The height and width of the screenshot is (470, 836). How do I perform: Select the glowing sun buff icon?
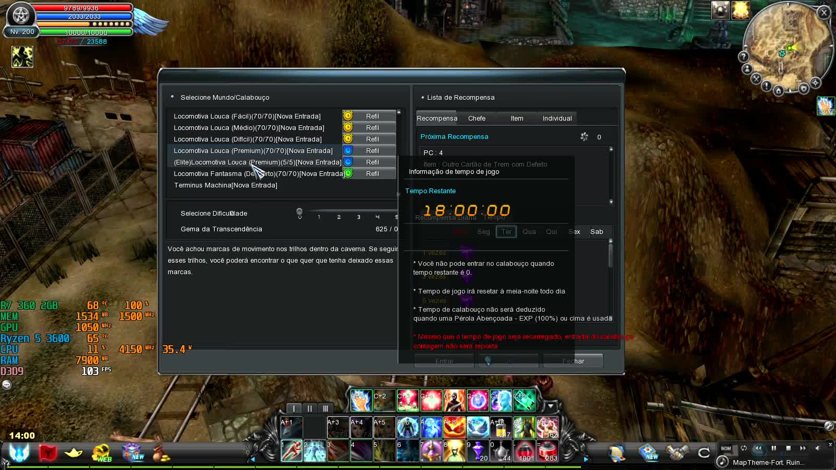(740, 10)
